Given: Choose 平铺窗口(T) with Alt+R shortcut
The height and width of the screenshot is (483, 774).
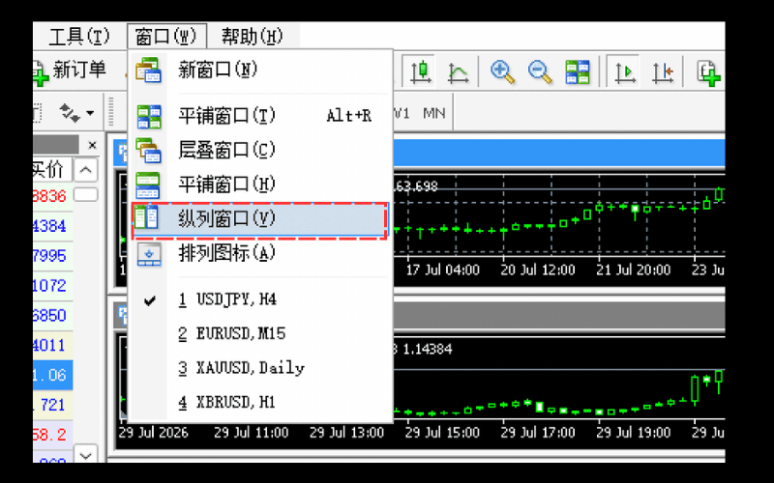Looking at the screenshot, I should click(260, 116).
